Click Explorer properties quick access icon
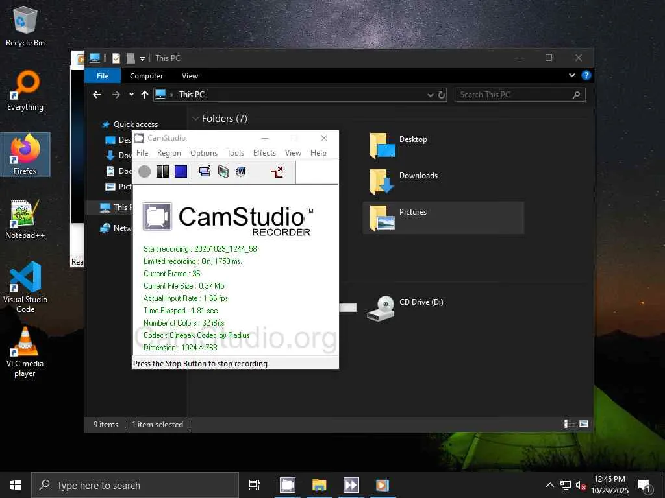665x498 pixels. (116, 58)
